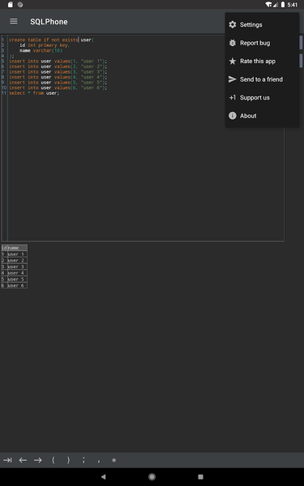
Task: Tap the Android recent apps button
Action: coord(201,477)
